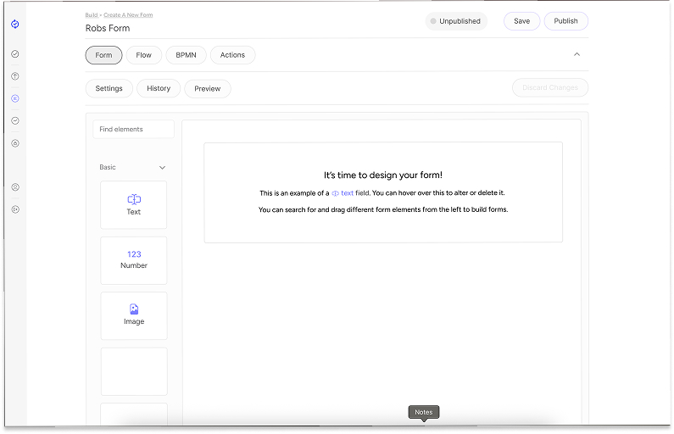Screen dimensions: 674x434
Task: Click the Find elements search field
Action: click(133, 130)
